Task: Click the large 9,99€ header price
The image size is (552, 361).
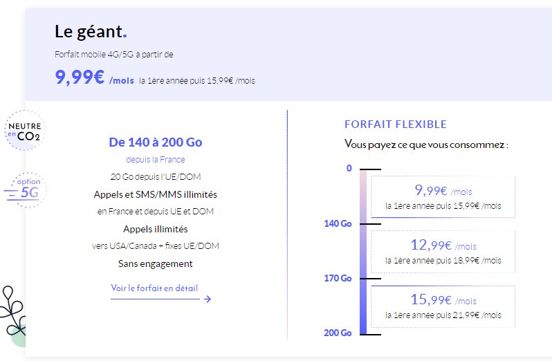Action: (80, 77)
